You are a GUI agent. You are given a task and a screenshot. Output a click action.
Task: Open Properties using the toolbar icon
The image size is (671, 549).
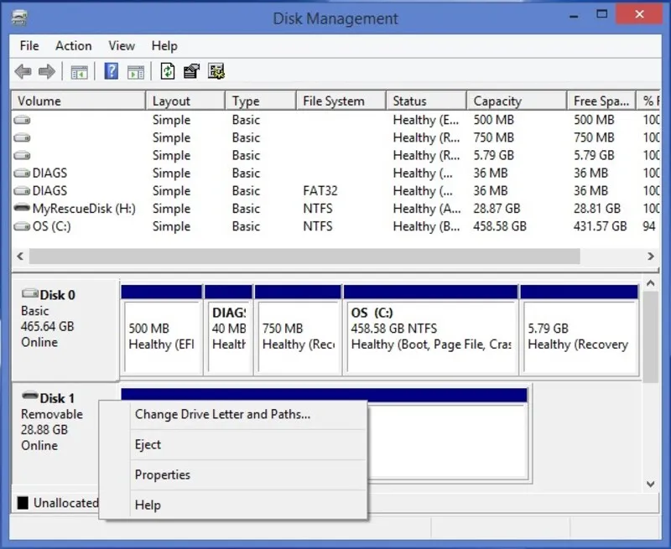(x=190, y=71)
